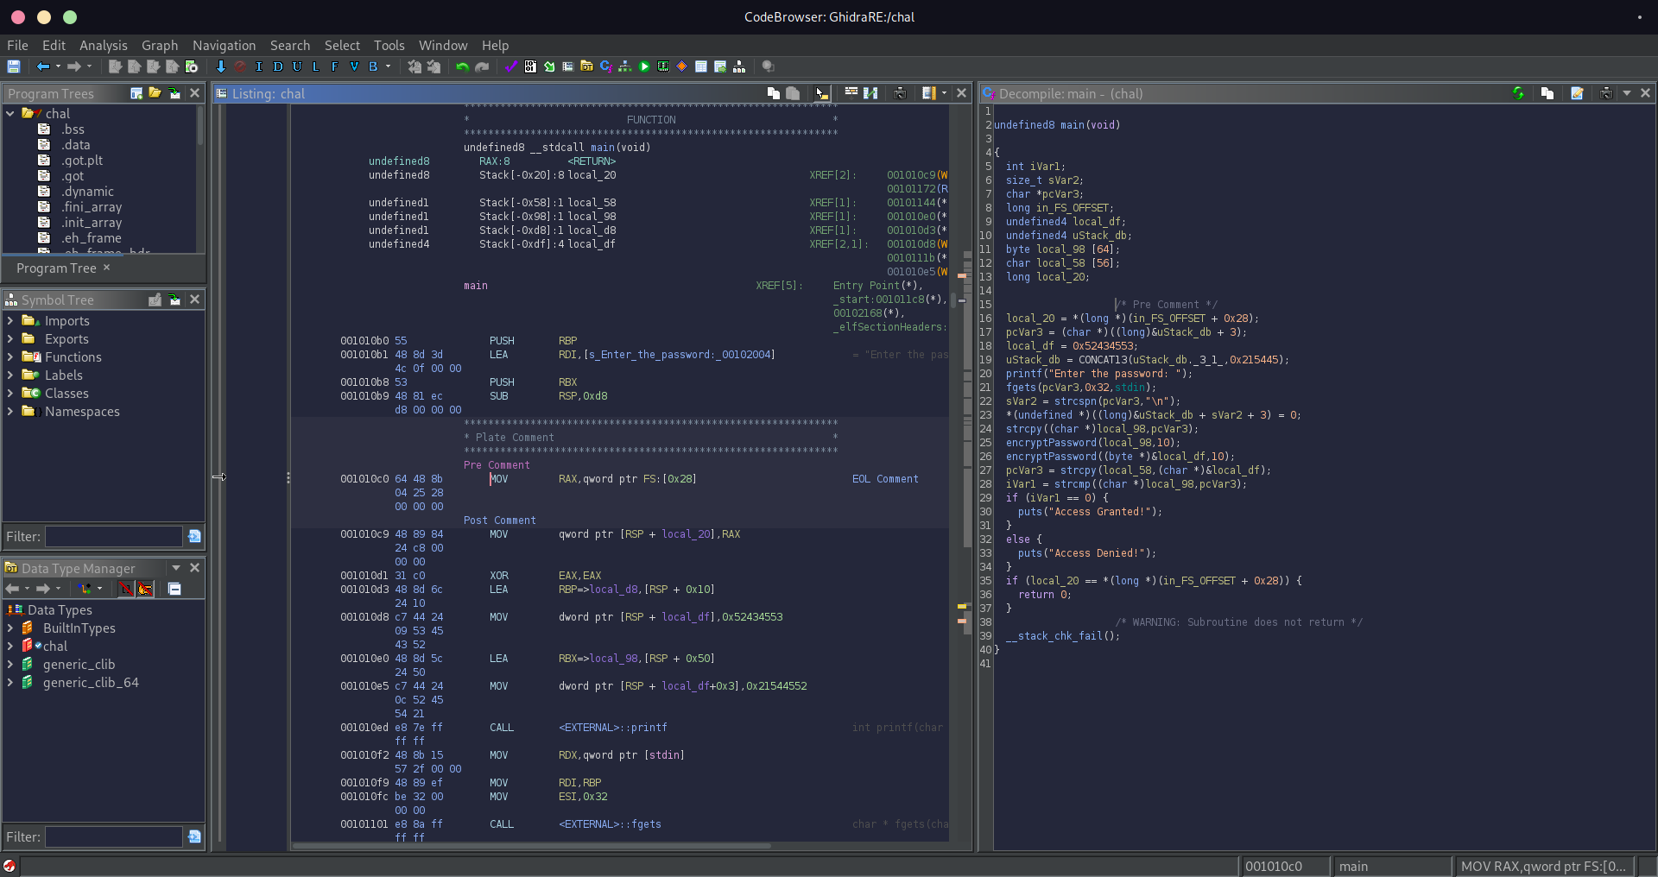Click the printf call in the listing

(612, 728)
